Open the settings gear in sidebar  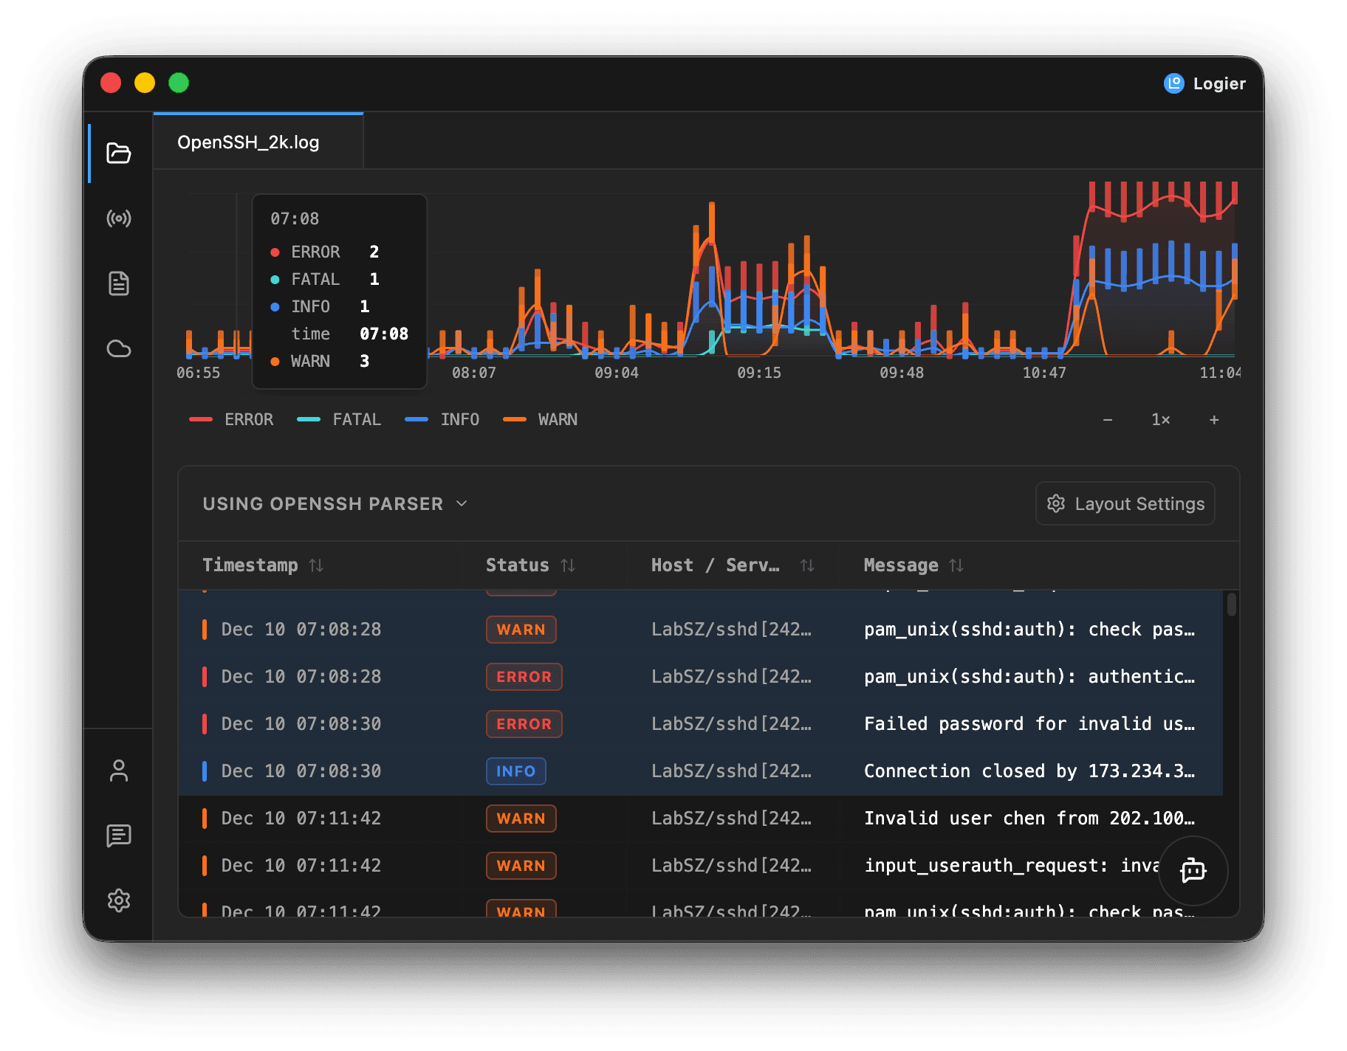tap(118, 900)
